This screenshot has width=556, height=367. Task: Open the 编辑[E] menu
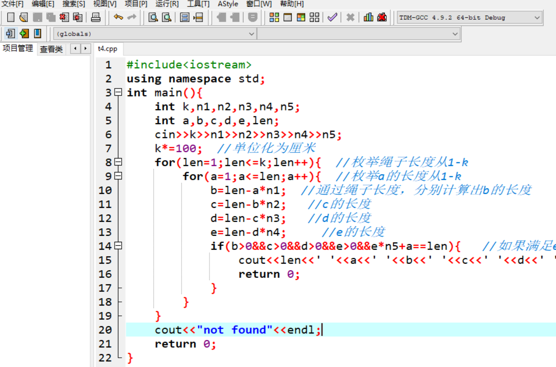(43, 4)
